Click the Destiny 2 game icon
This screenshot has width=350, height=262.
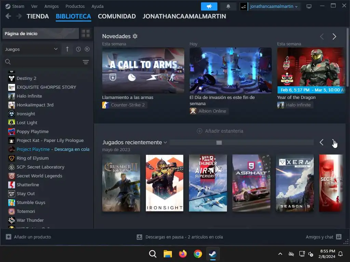(12, 78)
